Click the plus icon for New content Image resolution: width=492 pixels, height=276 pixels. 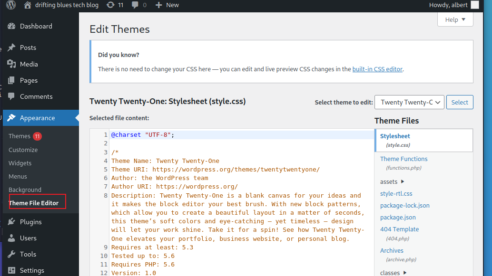[159, 5]
